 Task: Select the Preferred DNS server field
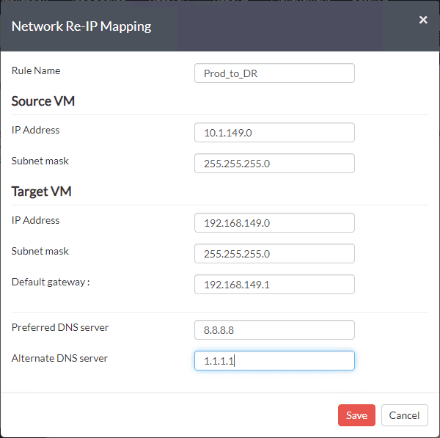coord(274,330)
